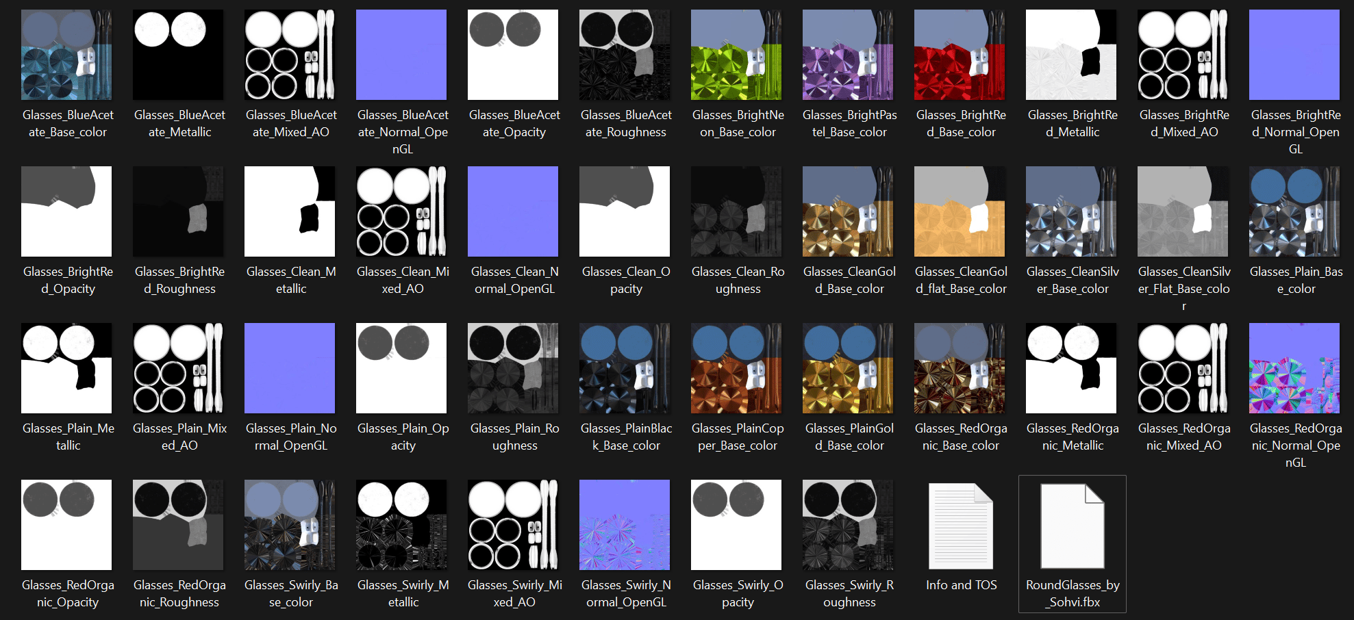Select the Glasses_CleanGold_flat_Base_color orange texture

(960, 211)
